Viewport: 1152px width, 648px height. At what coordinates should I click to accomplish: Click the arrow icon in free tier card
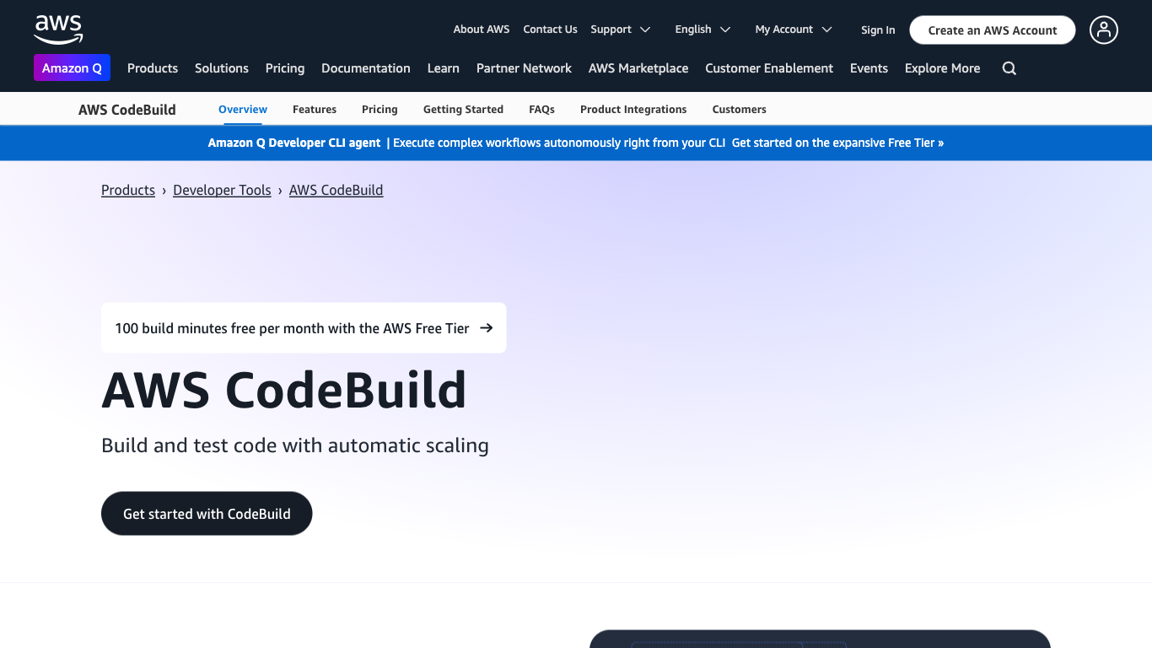[x=487, y=328]
